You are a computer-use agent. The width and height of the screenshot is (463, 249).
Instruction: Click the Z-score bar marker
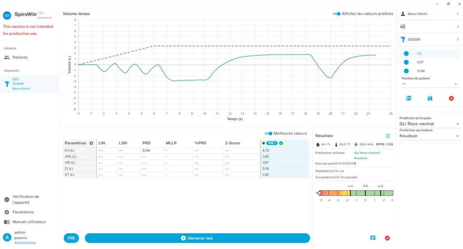(320, 193)
